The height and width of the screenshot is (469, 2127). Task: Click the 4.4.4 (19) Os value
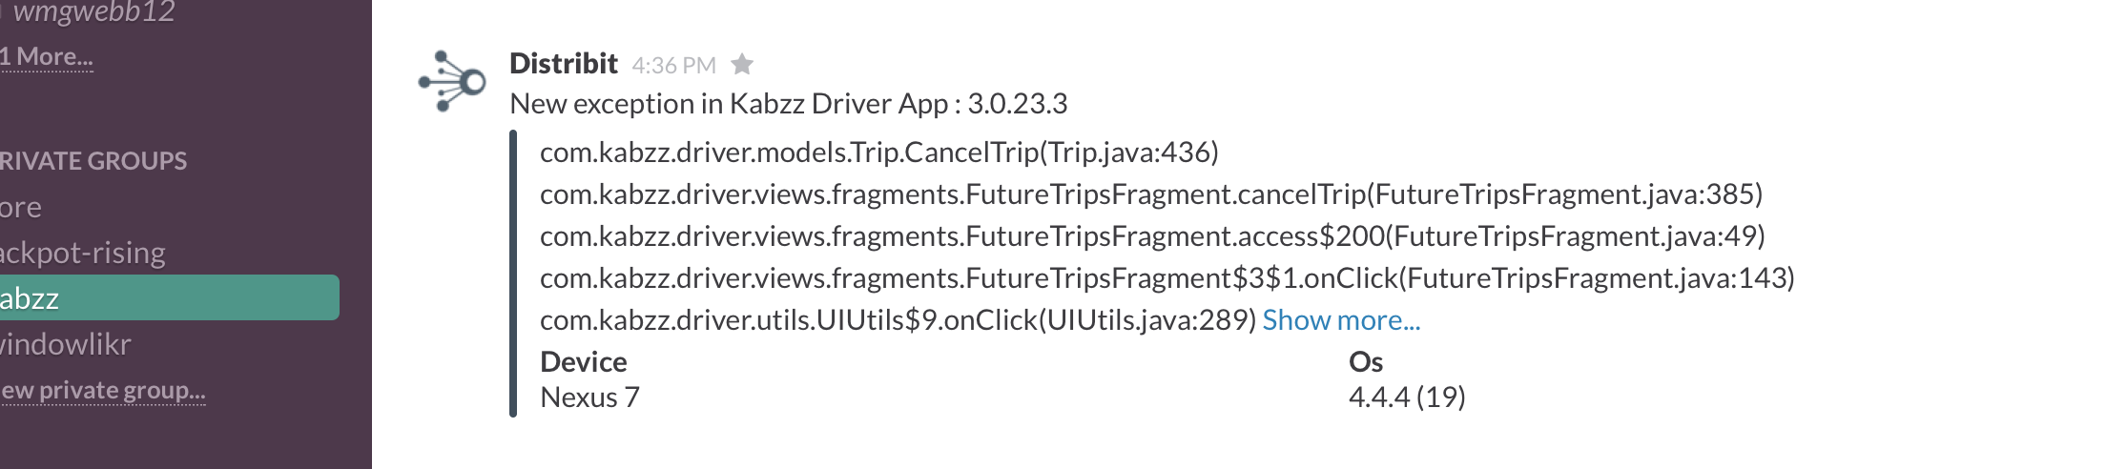point(1407,398)
